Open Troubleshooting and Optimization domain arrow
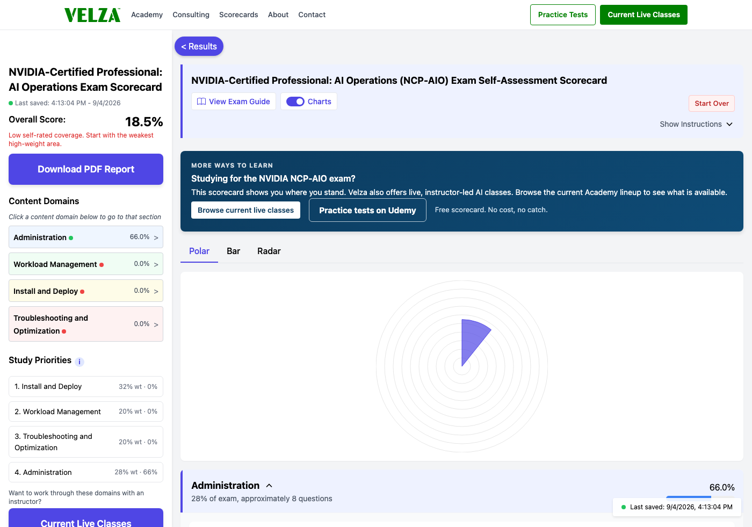 pyautogui.click(x=156, y=324)
